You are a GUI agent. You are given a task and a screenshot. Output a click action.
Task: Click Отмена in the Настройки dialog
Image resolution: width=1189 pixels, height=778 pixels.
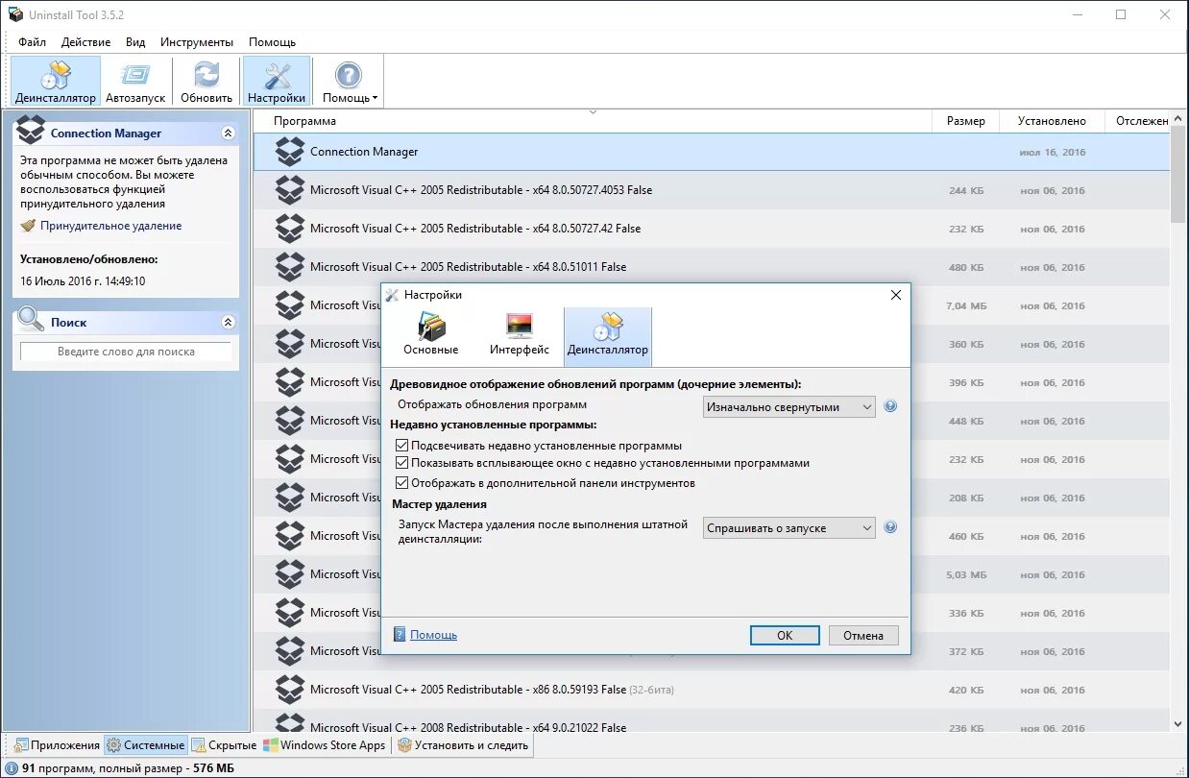[863, 635]
